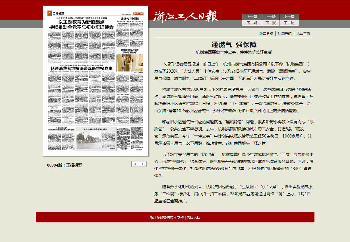Open article 以主题教育为新的起点 on page
This screenshot has height=242, width=350.
coord(81,24)
